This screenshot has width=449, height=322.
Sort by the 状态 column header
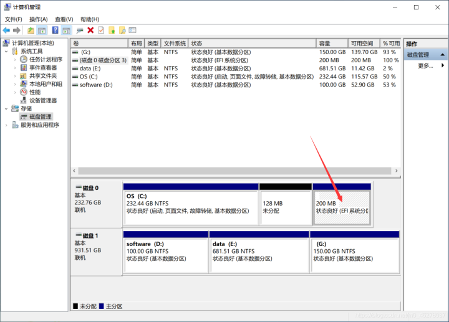coord(253,44)
